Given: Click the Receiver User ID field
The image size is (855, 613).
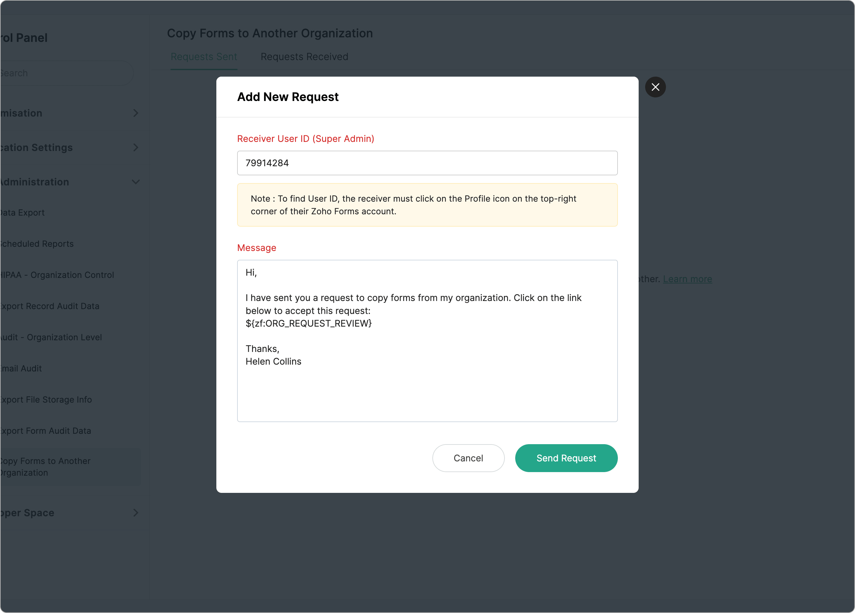Looking at the screenshot, I should (x=427, y=163).
